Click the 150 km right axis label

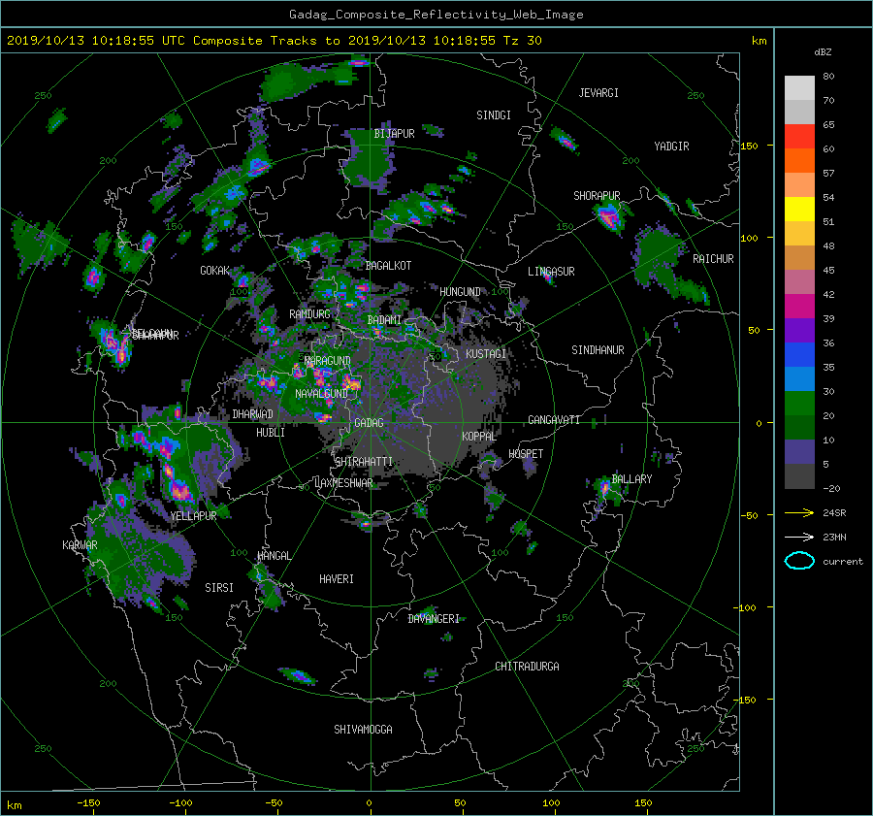(x=749, y=146)
